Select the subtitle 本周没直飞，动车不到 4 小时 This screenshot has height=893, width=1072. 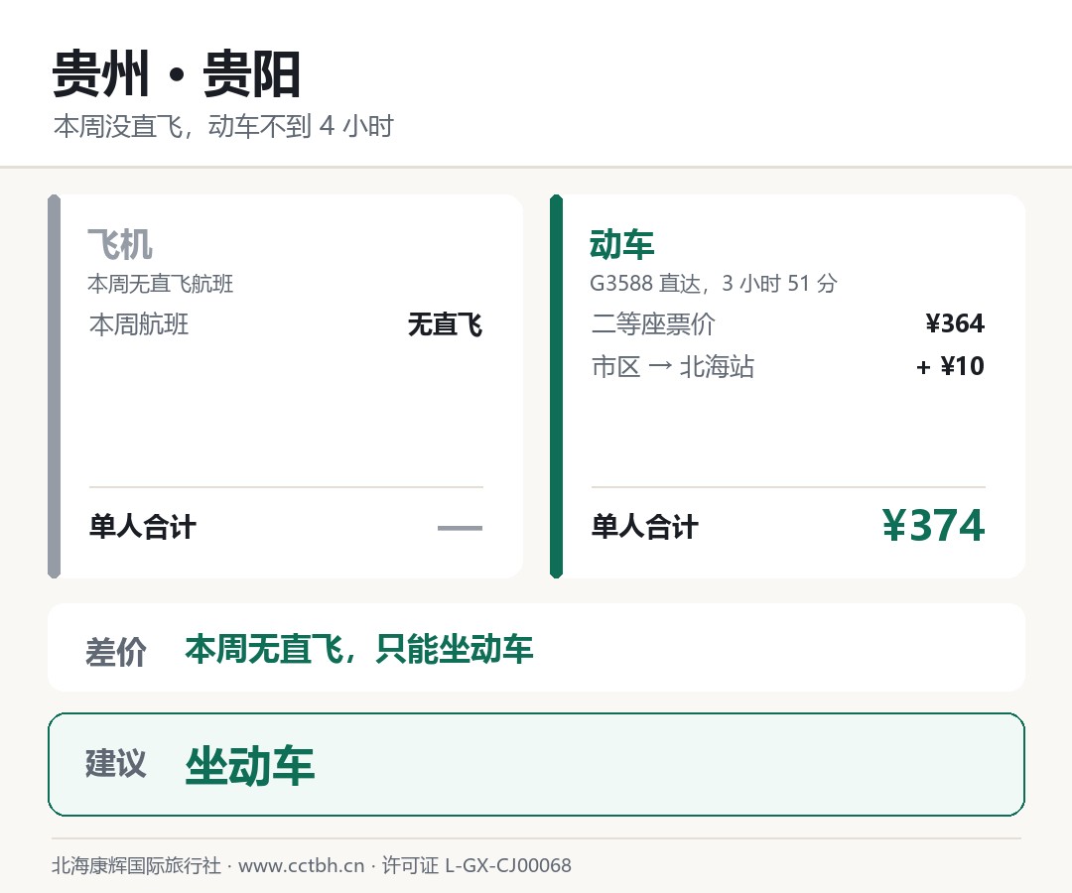223,126
